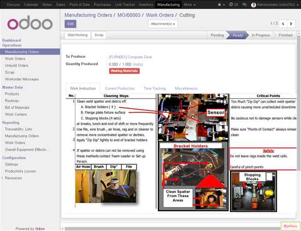Click the Odoo link in footer
Image resolution: width=301 pixels, height=231 pixels.
(40, 229)
